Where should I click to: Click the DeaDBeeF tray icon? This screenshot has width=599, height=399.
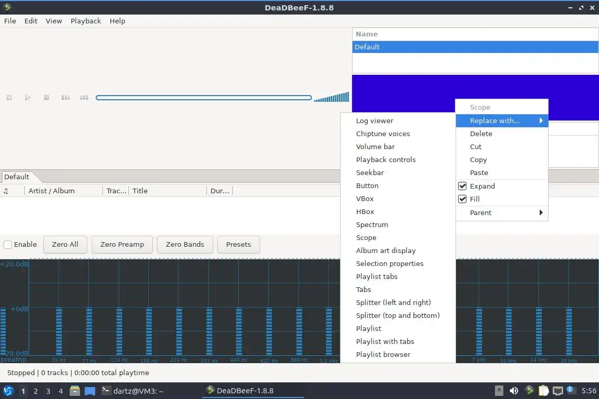click(529, 390)
